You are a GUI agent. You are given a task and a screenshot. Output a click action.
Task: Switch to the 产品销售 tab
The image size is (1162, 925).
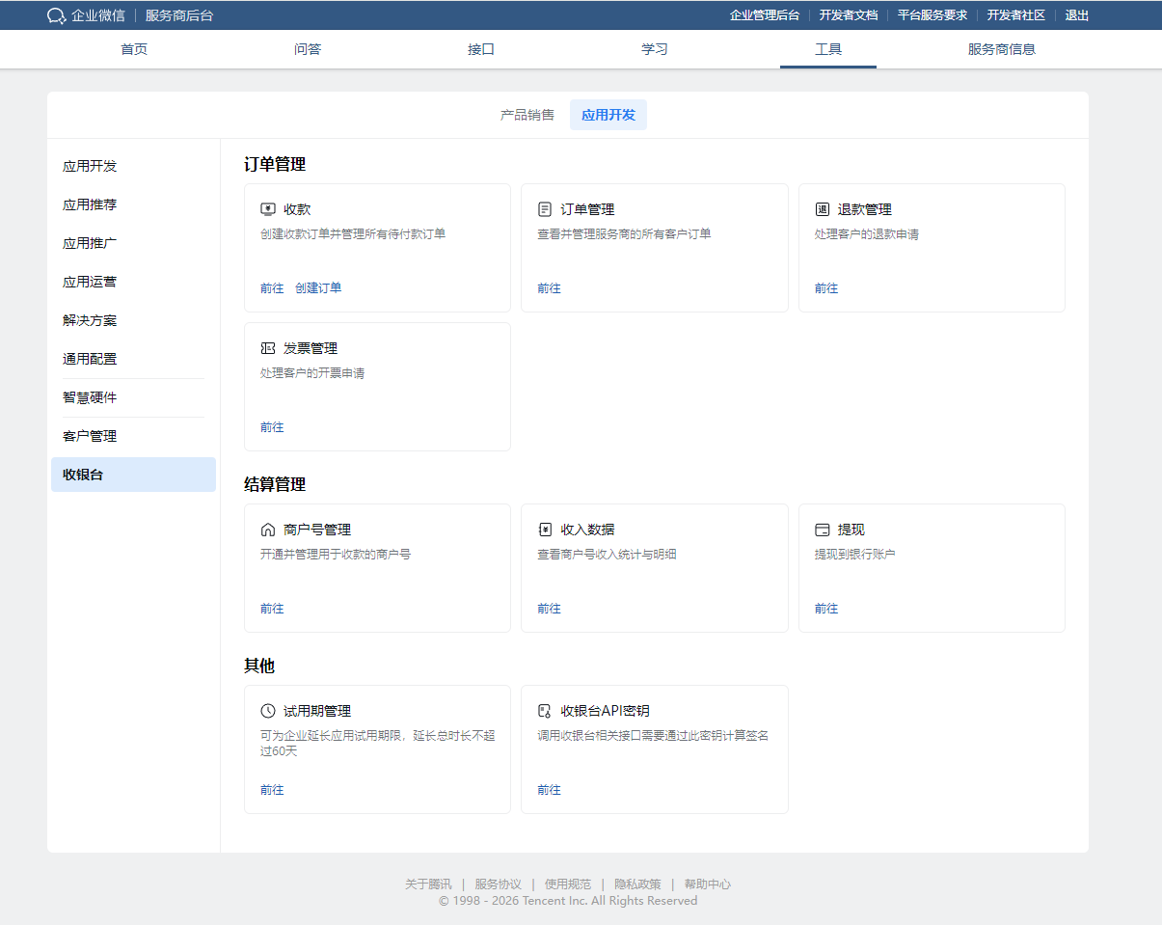click(x=527, y=115)
